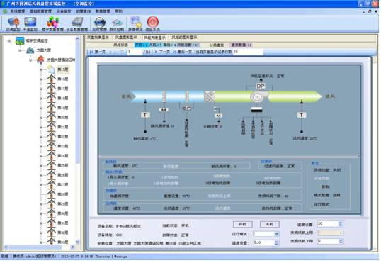Click the house icon beside 第16层
The height and width of the screenshot is (263, 381).
pyautogui.click(x=51, y=79)
